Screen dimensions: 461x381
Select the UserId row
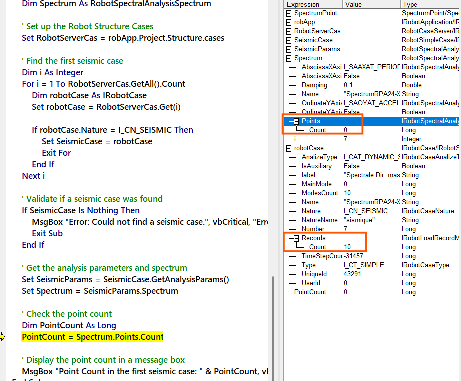point(371,283)
